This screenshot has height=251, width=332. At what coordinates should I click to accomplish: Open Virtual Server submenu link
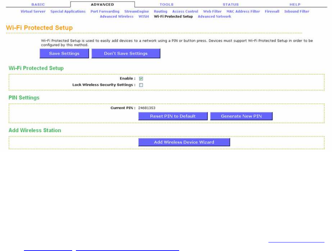(x=33, y=11)
